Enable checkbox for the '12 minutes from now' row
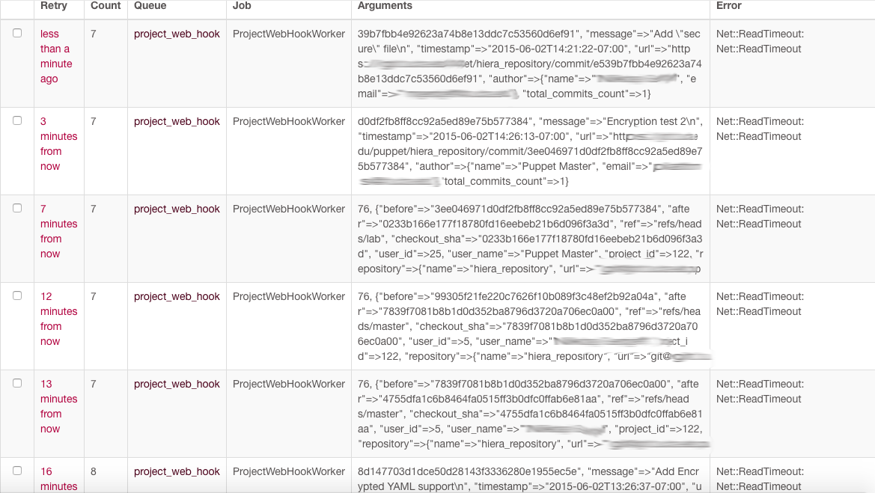Viewport: 875px width, 493px height. pos(17,296)
